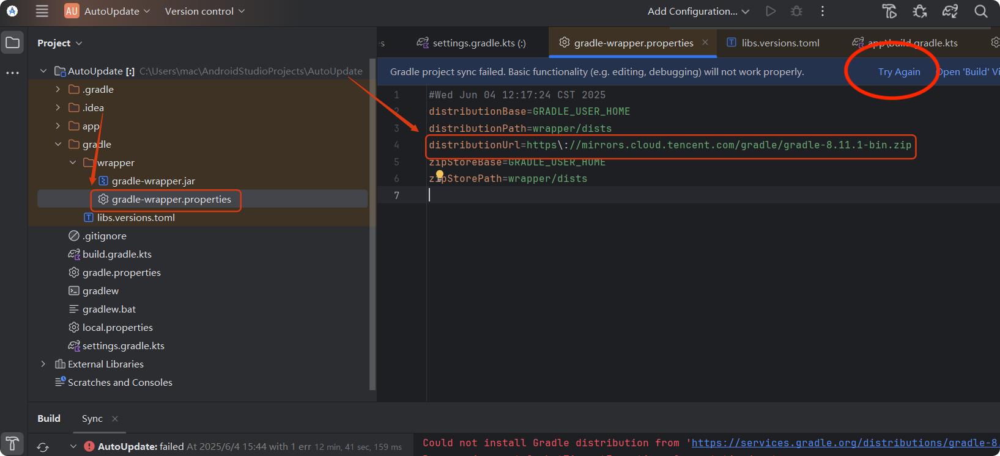Image resolution: width=1000 pixels, height=456 pixels.
Task: Collapse the wrapper folder
Action: 73,162
